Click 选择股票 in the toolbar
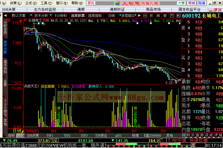 coord(78,15)
